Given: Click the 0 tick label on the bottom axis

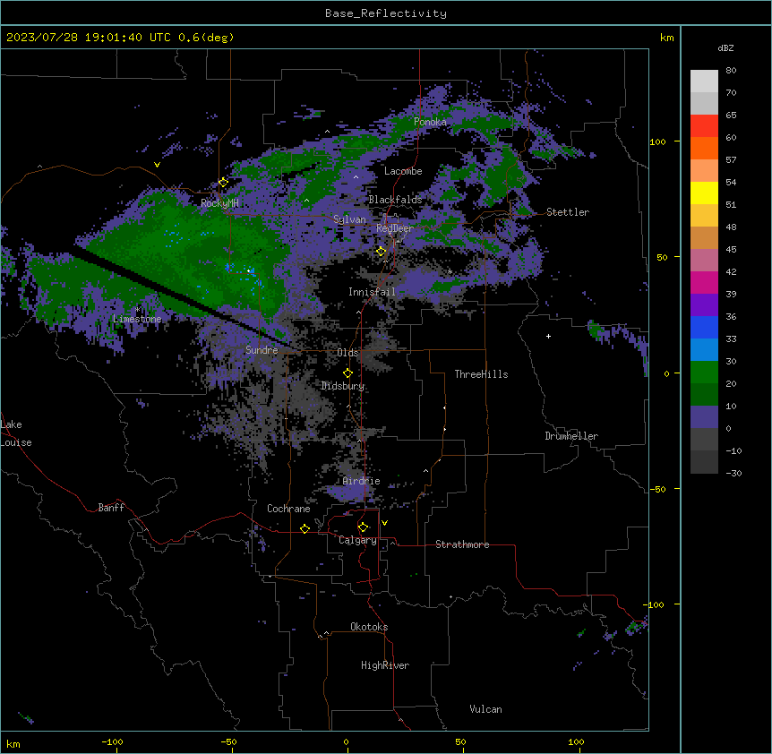Looking at the screenshot, I should tap(346, 741).
